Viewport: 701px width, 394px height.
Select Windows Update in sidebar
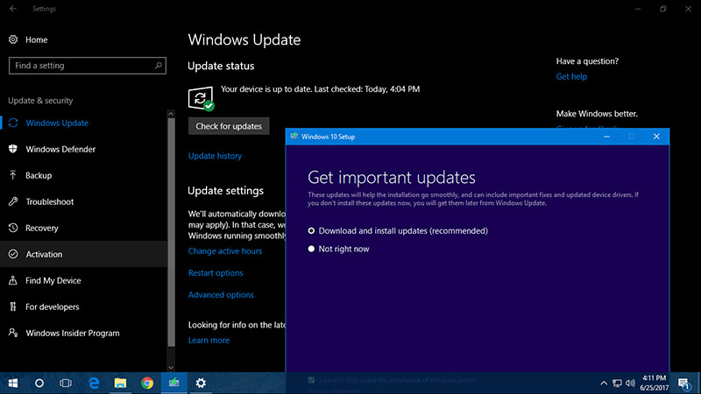tap(57, 123)
